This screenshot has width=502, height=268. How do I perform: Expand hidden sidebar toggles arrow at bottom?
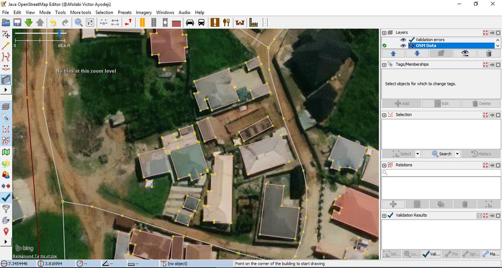pyautogui.click(x=6, y=242)
